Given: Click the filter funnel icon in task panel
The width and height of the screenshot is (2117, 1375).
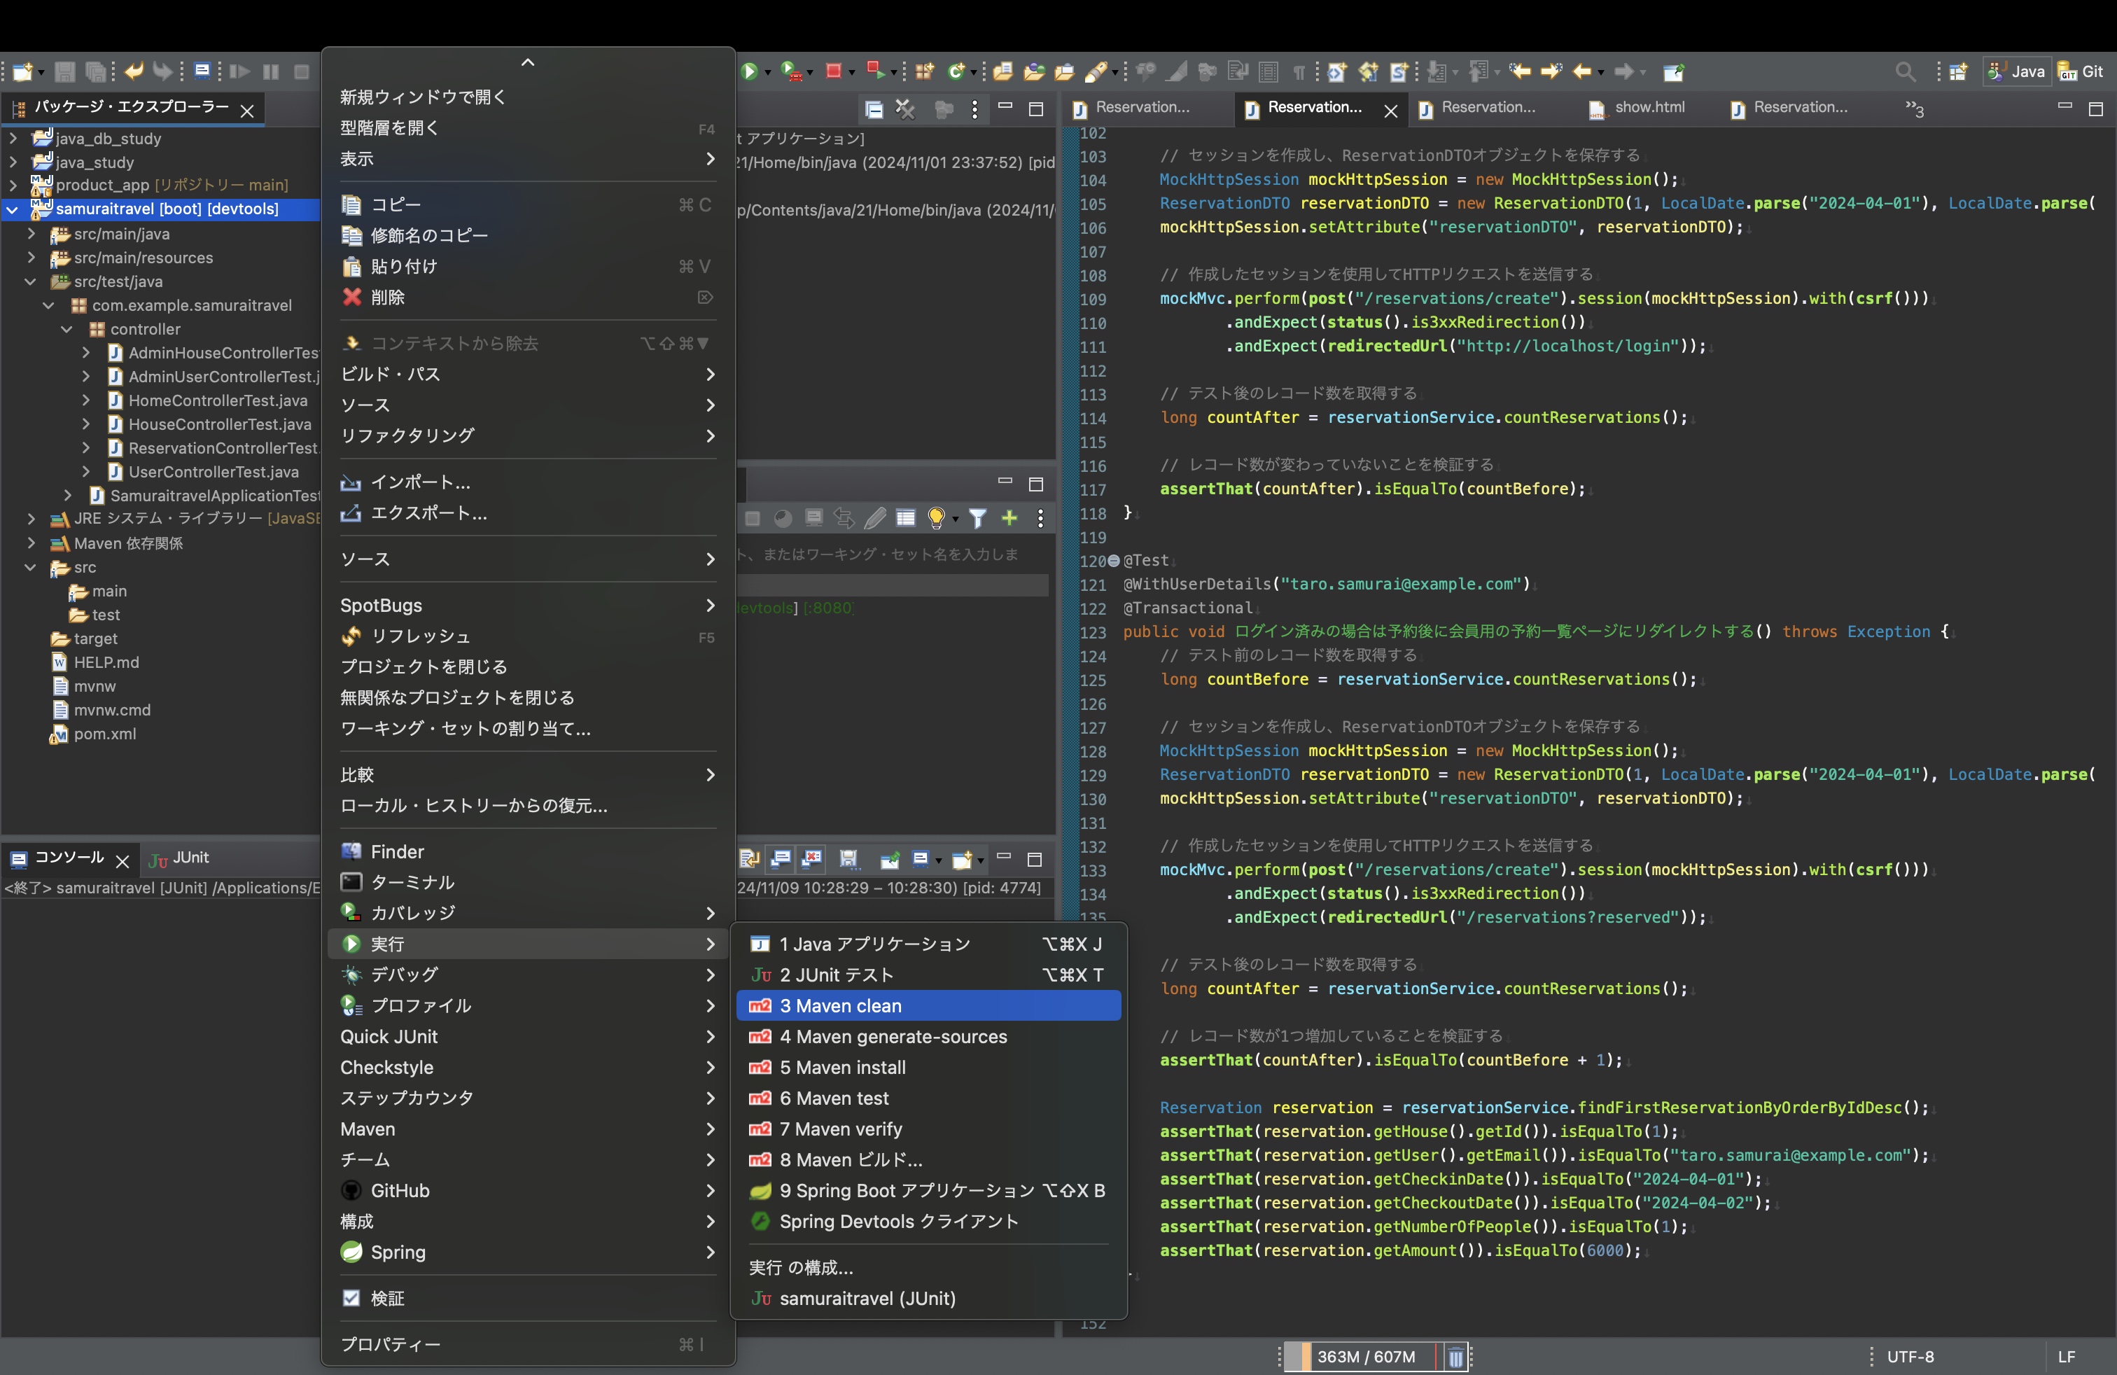Looking at the screenshot, I should tap(977, 517).
